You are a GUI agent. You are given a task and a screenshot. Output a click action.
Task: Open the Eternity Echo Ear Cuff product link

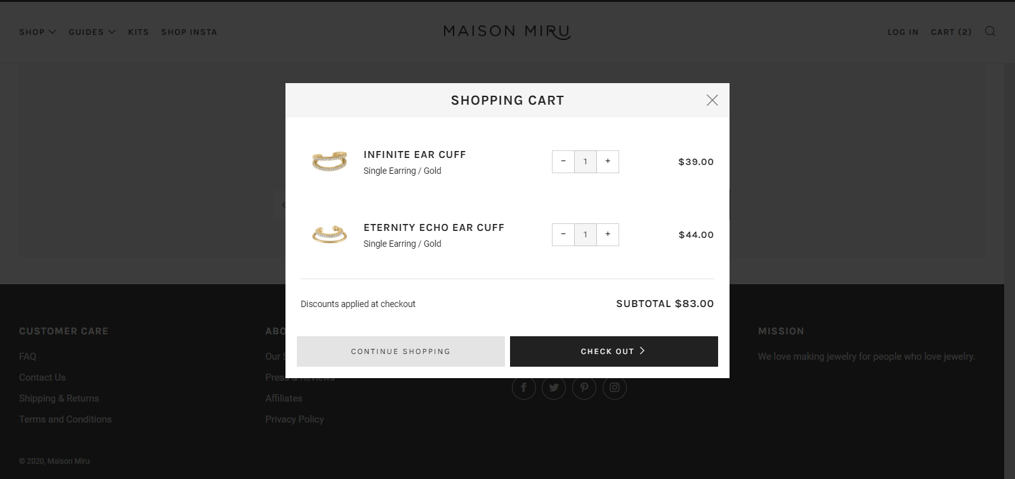click(x=434, y=227)
